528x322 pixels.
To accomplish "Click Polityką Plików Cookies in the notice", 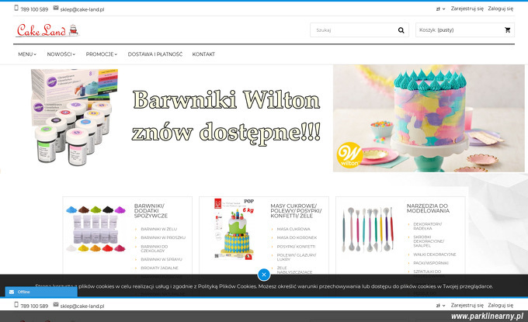I will click(228, 286).
